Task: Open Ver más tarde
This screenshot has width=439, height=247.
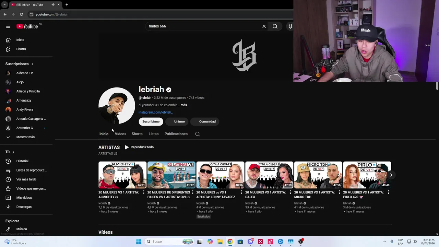Action: (26, 179)
